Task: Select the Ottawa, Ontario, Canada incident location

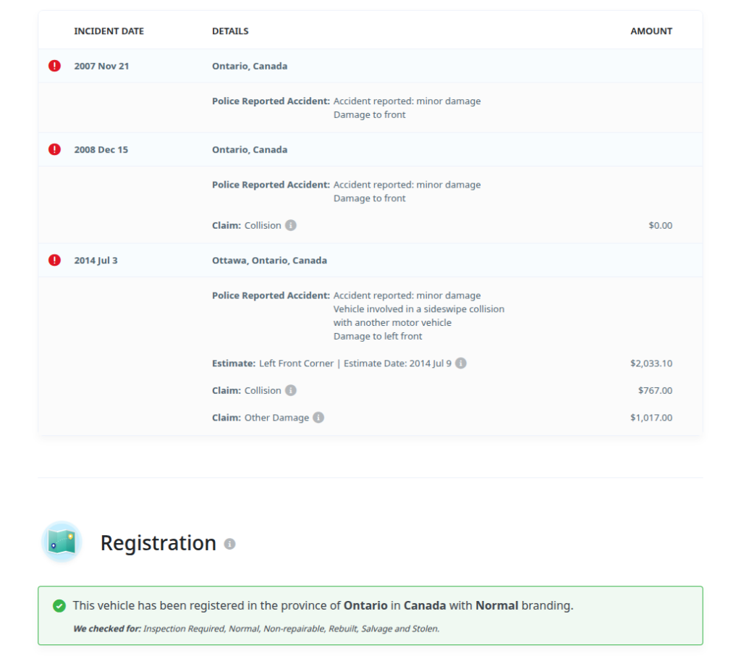Action: [x=269, y=261]
